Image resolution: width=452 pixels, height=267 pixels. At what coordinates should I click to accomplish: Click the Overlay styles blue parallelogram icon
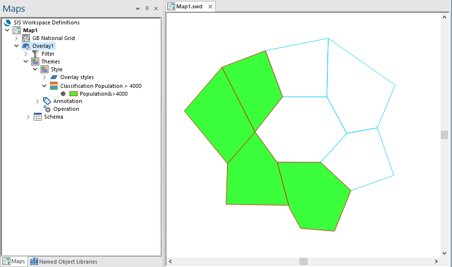click(x=54, y=77)
